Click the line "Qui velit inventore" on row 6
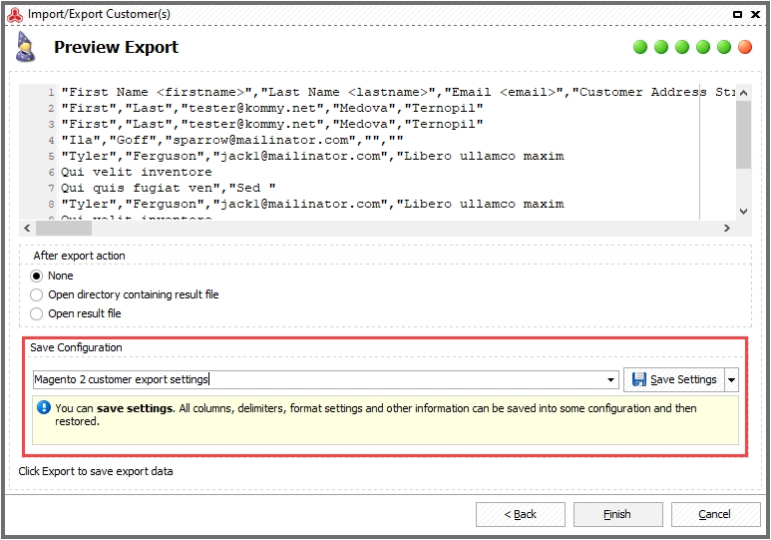The image size is (771, 540). (x=137, y=172)
